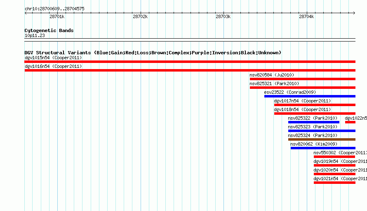Click the dgv1015n54 (Cooper2011) label
367x211 pixels.
pyautogui.click(x=53, y=58)
